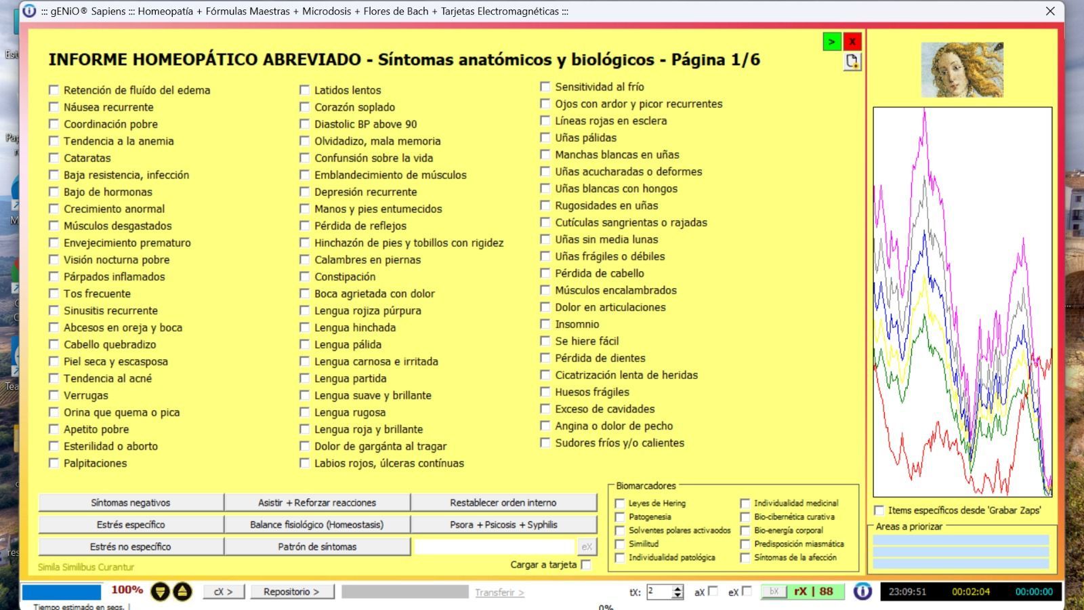Close the report with red X button
1084x610 pixels.
tap(852, 42)
